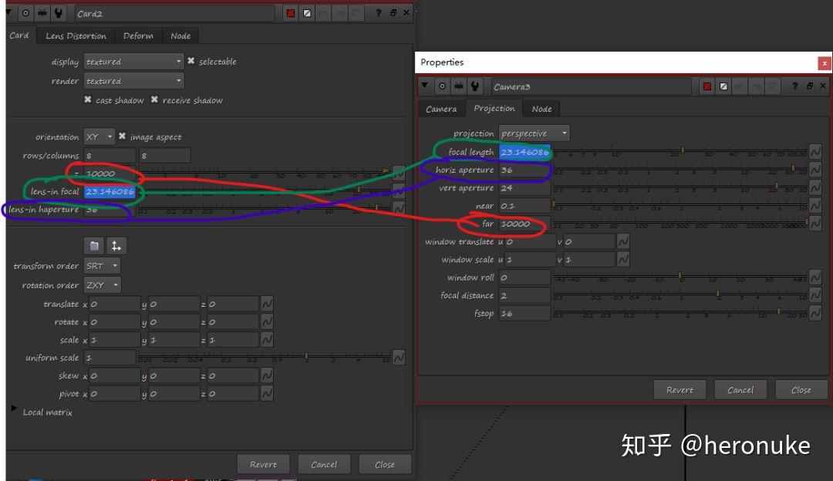Open animation menu for Card2 translate

click(x=267, y=304)
